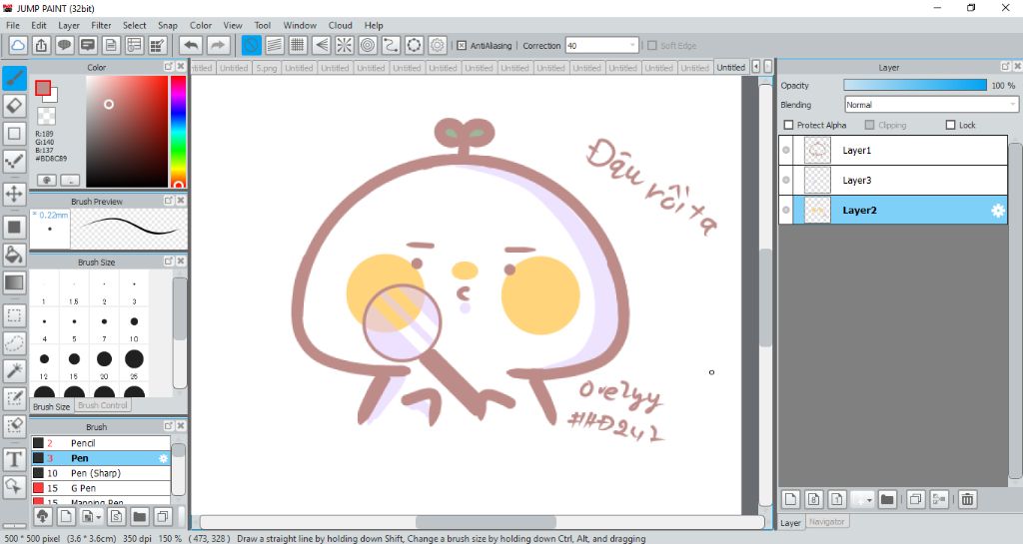Select the Brush tool in the left toolbar
The image size is (1023, 544).
[x=14, y=78]
